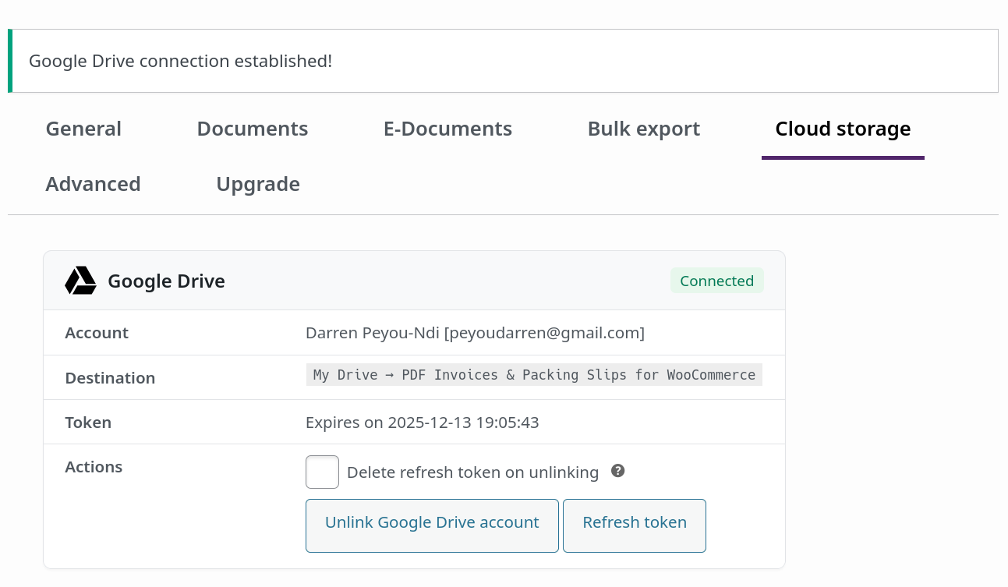Viewport: 1008px width, 587px height.
Task: Click the green Connected status badge
Action: coord(716,281)
